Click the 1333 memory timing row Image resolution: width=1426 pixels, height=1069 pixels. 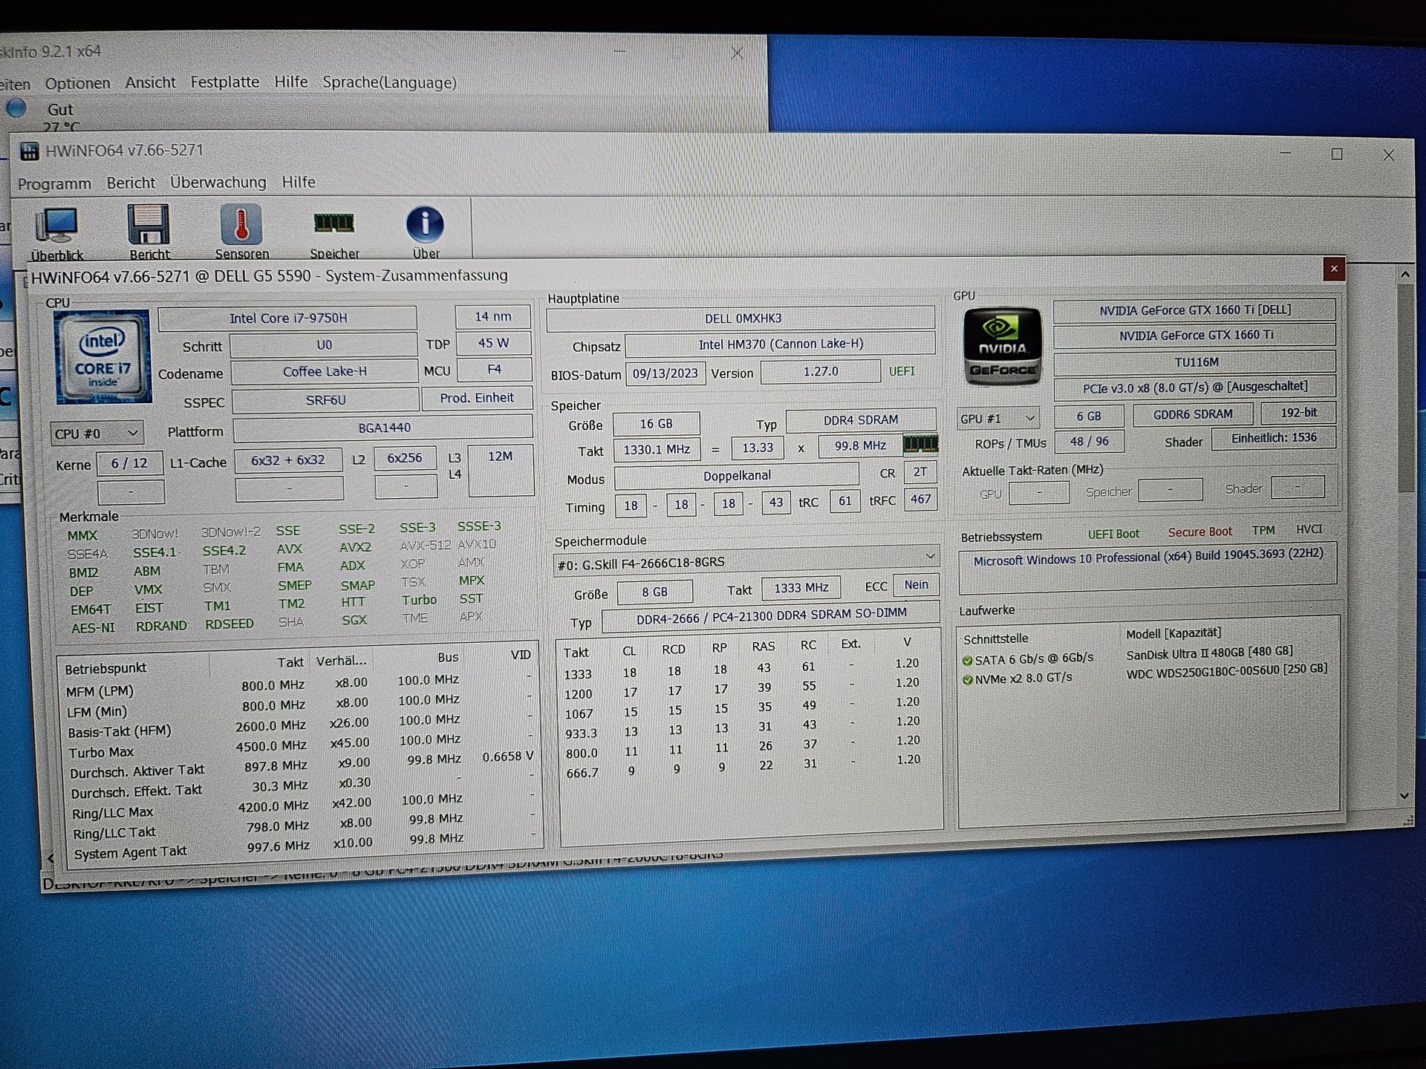[x=743, y=670]
